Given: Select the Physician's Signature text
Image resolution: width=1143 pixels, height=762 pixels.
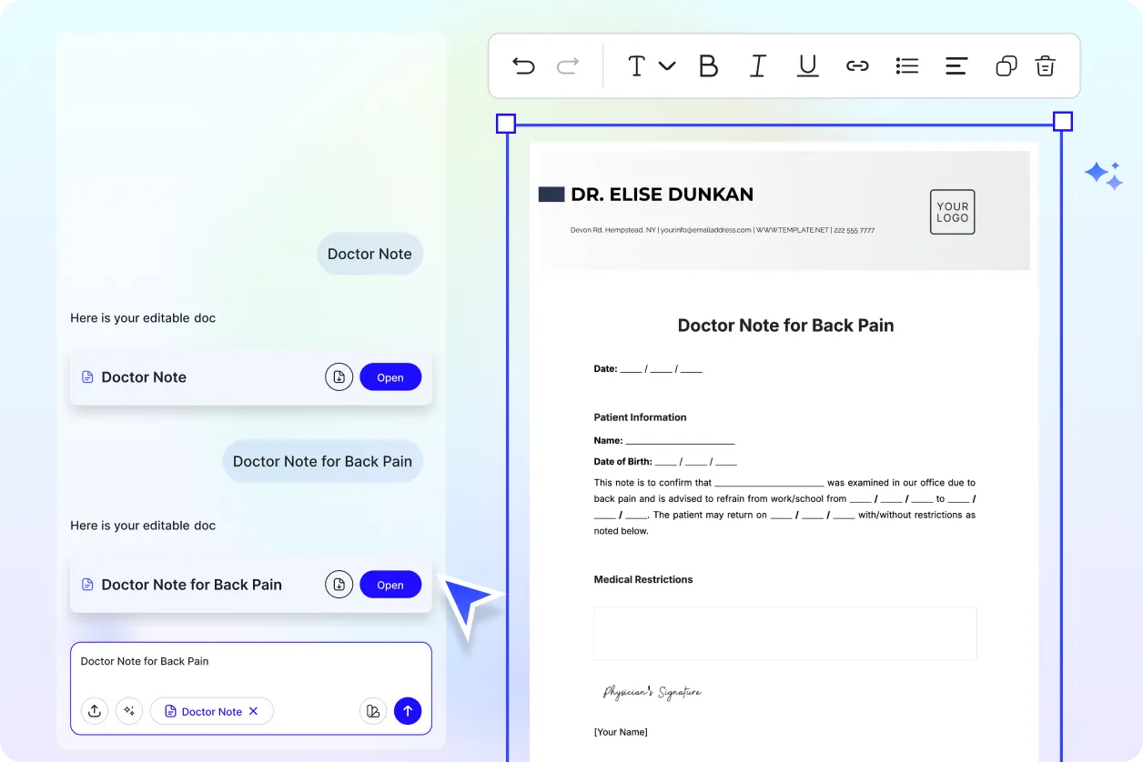Looking at the screenshot, I should tap(652, 693).
